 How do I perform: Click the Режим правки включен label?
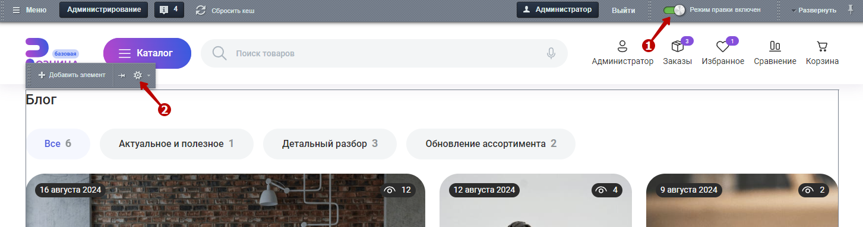pos(725,10)
